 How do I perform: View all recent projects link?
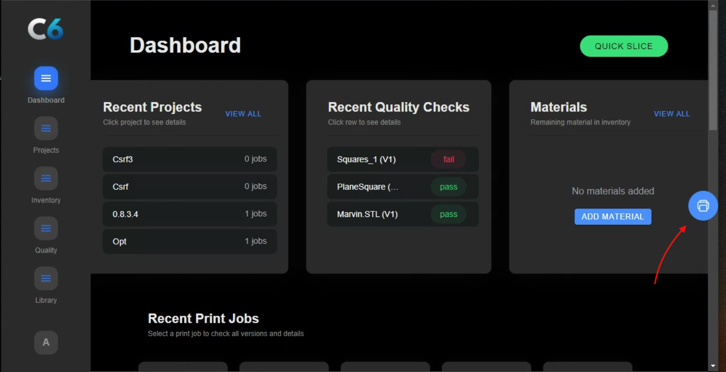[243, 114]
